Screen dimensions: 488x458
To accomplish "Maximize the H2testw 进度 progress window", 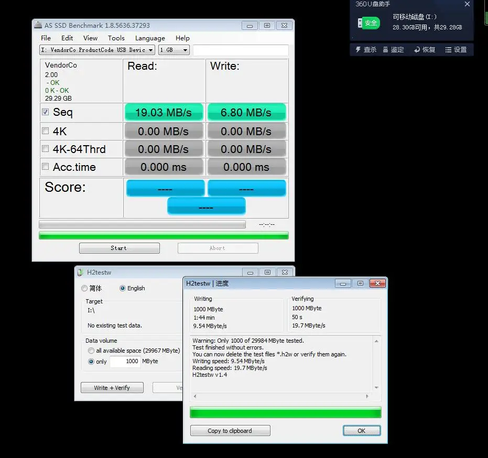I will pos(361,283).
